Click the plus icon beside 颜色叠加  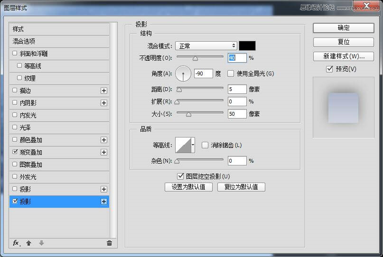[x=104, y=140]
